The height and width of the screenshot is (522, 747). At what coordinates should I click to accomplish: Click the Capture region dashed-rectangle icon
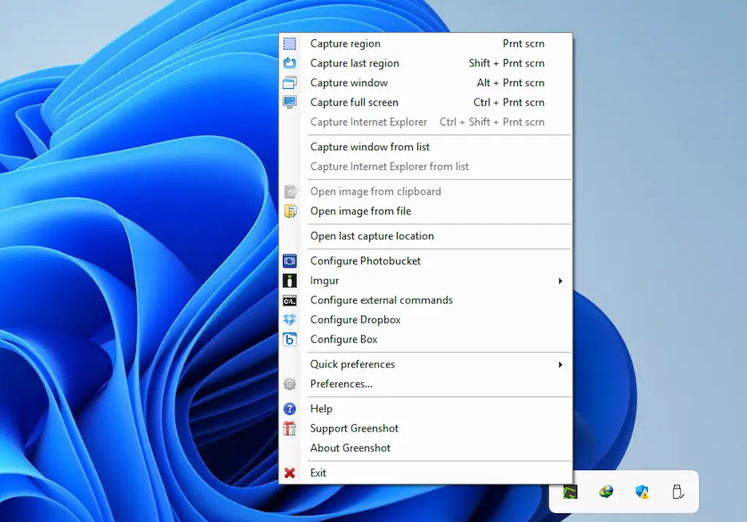(x=290, y=43)
